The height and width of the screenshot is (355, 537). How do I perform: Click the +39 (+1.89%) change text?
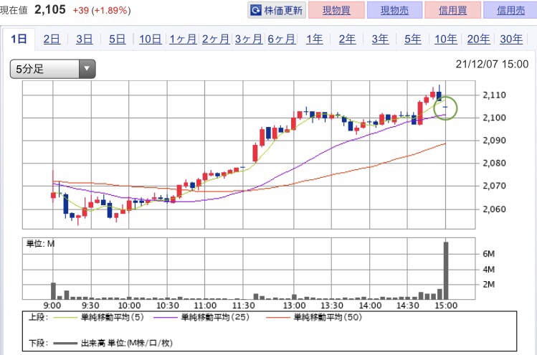tap(102, 10)
